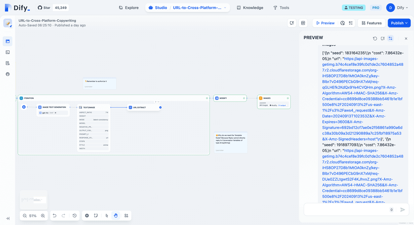Open the version change history
This screenshot has width=414, height=225.
(74, 216)
